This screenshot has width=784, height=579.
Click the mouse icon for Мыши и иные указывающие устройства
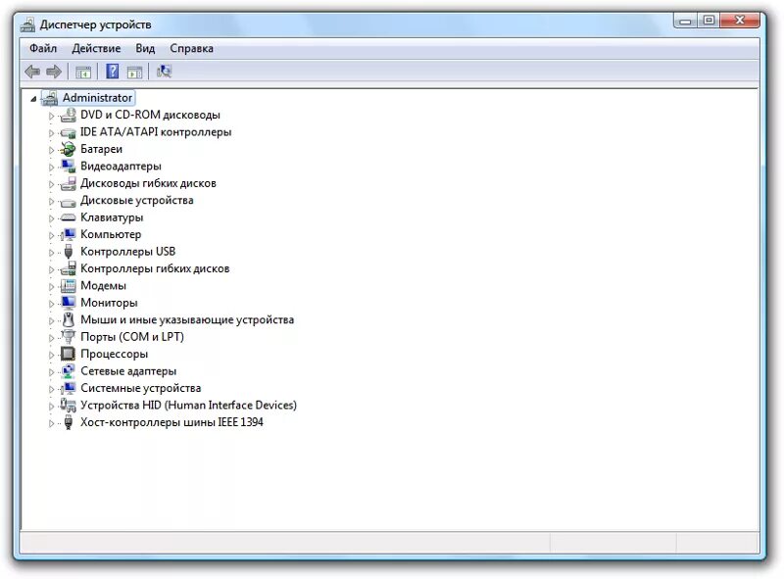coord(69,319)
